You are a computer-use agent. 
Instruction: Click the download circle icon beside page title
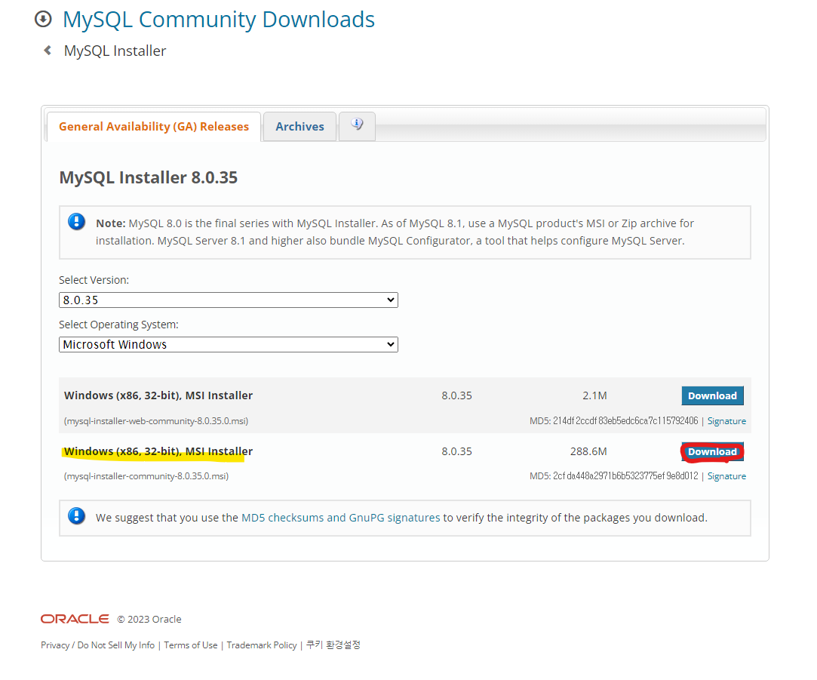43,20
